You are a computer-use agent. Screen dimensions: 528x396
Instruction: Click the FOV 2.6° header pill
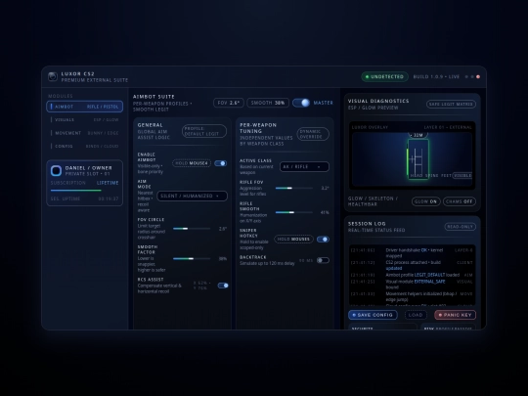click(x=228, y=103)
